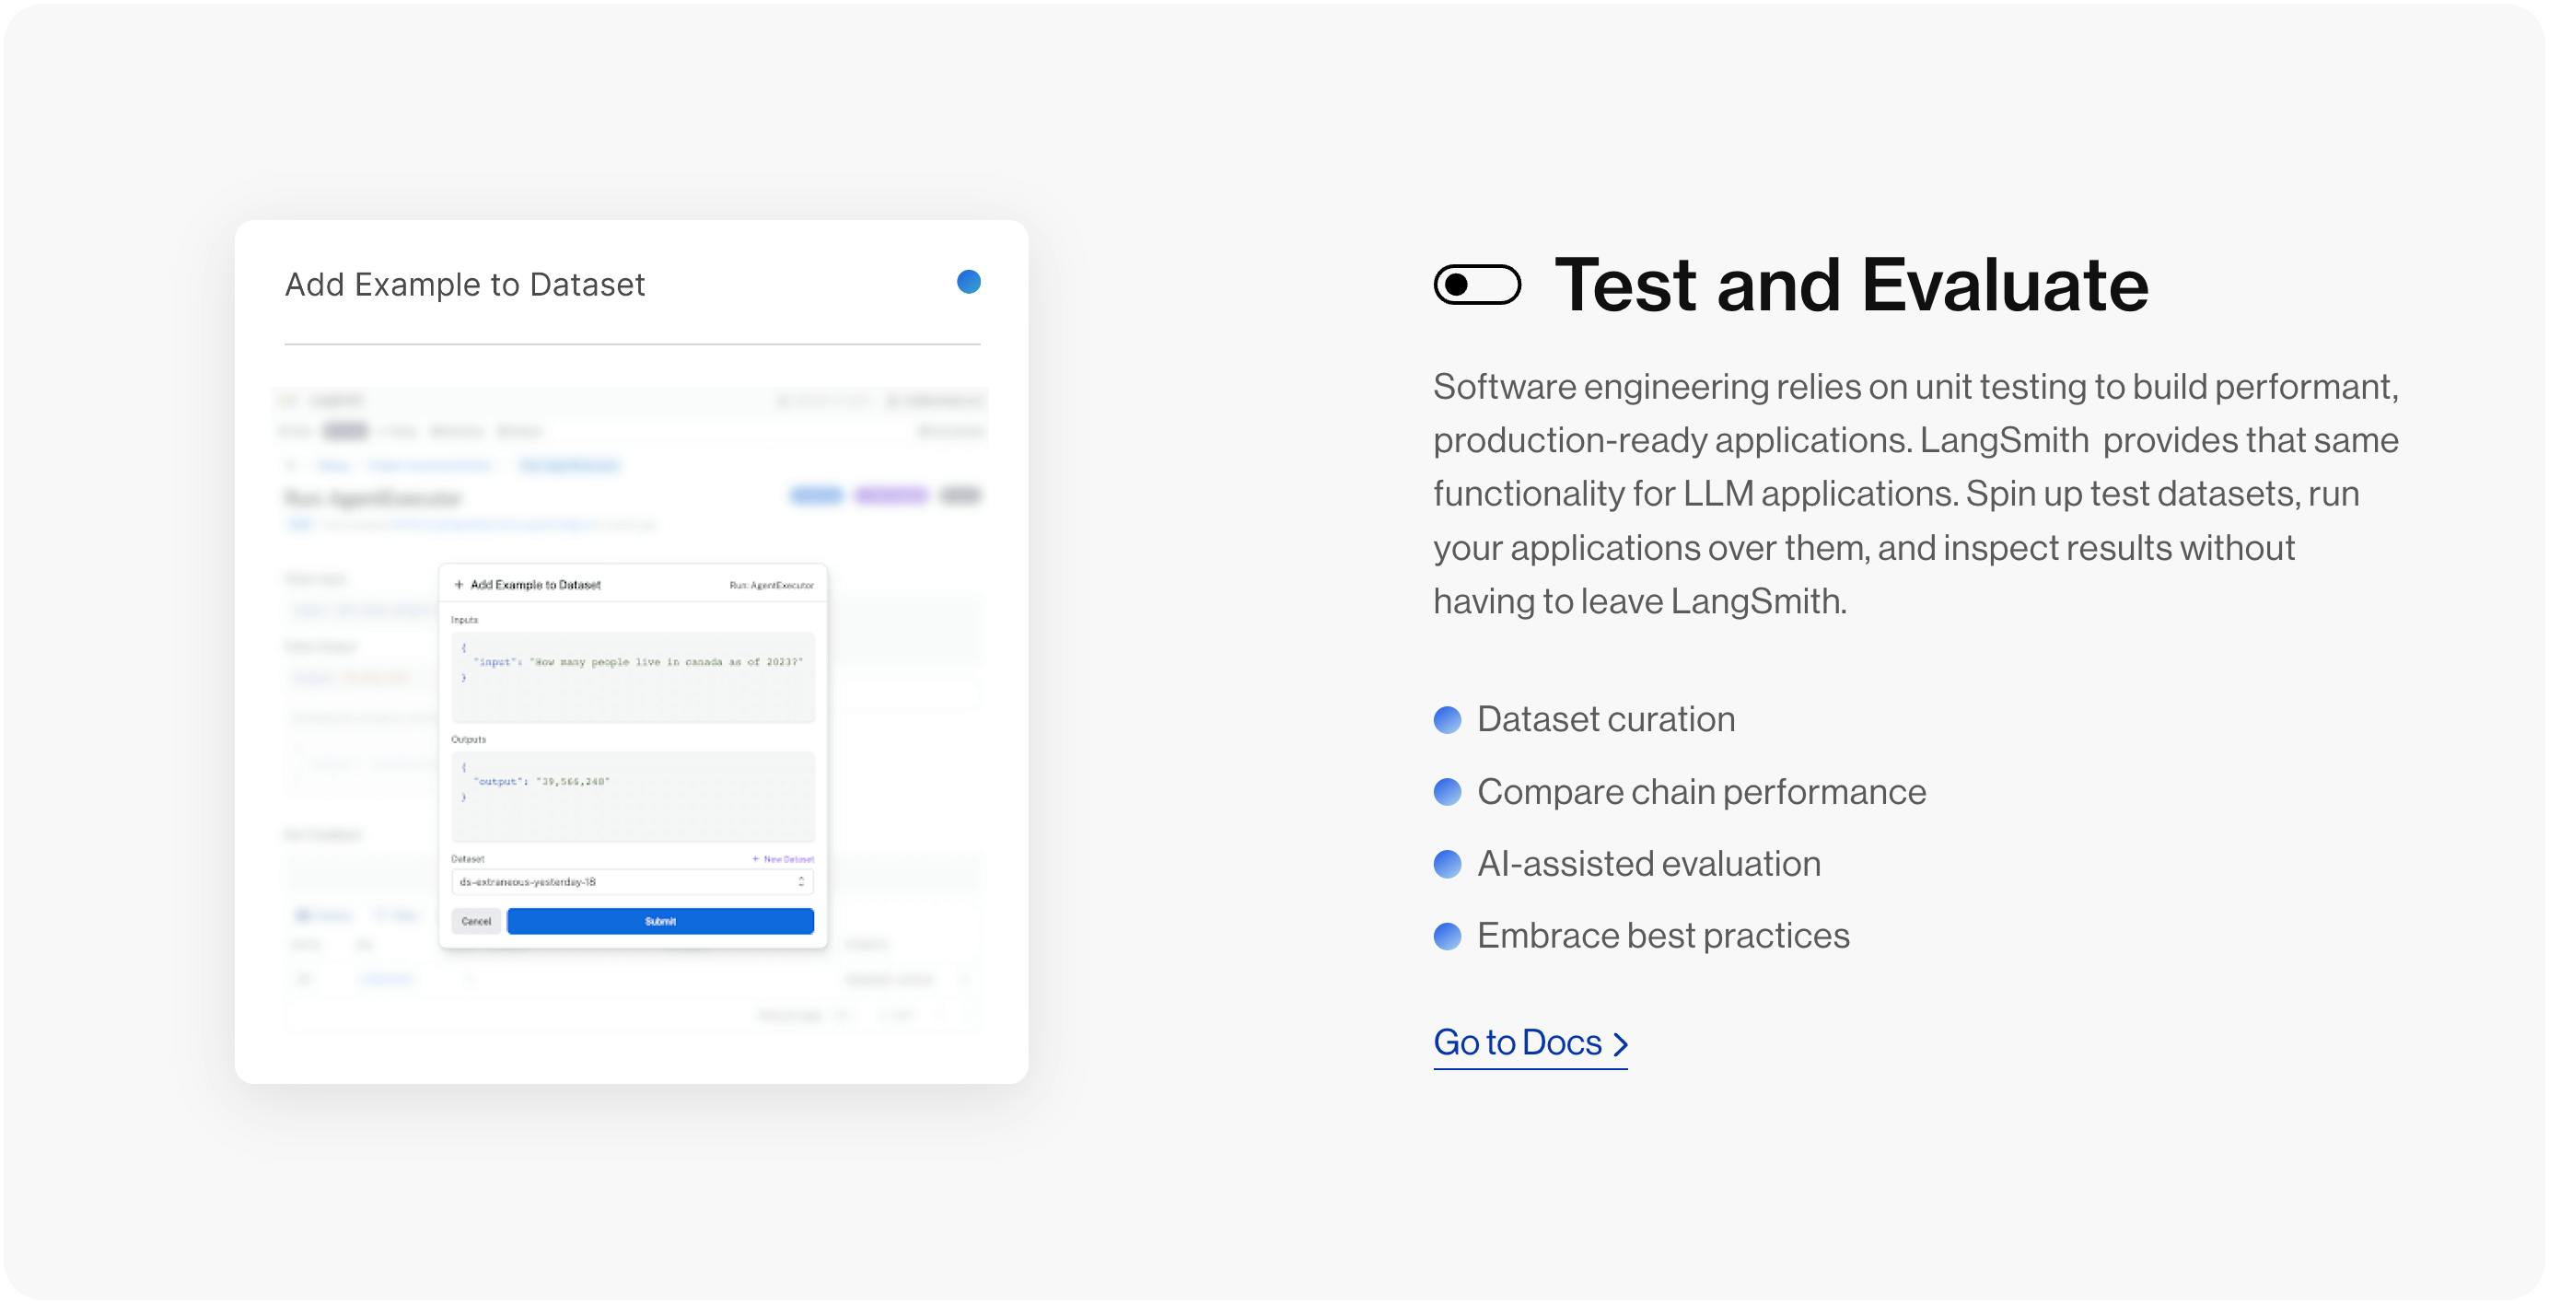This screenshot has width=2549, height=1304.
Task: Click the blue dot in the card header
Action: pos(969,282)
